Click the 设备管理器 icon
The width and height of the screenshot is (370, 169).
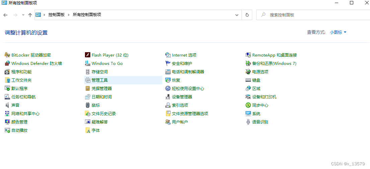[168, 97]
